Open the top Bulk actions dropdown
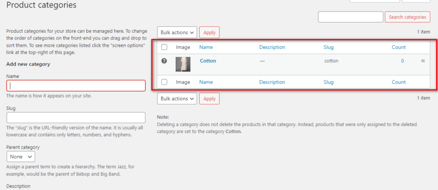This screenshot has height=190, width=438. 177,32
